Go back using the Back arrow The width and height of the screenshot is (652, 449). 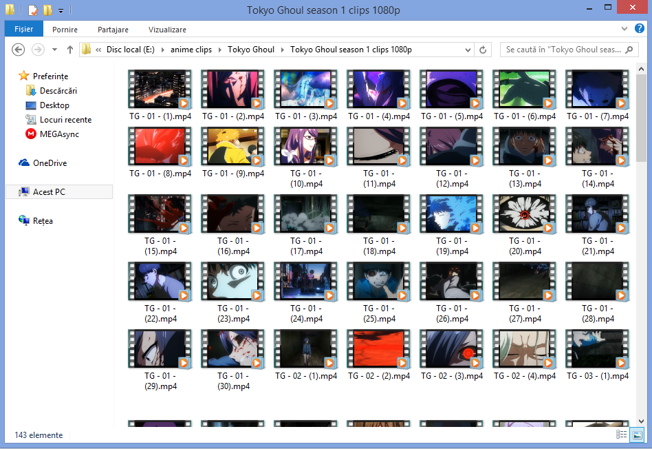point(18,50)
